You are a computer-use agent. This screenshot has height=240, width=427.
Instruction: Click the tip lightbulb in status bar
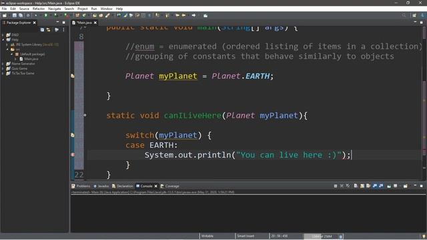[x=424, y=237]
